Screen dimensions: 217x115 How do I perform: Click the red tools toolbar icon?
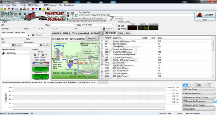coord(28,9)
